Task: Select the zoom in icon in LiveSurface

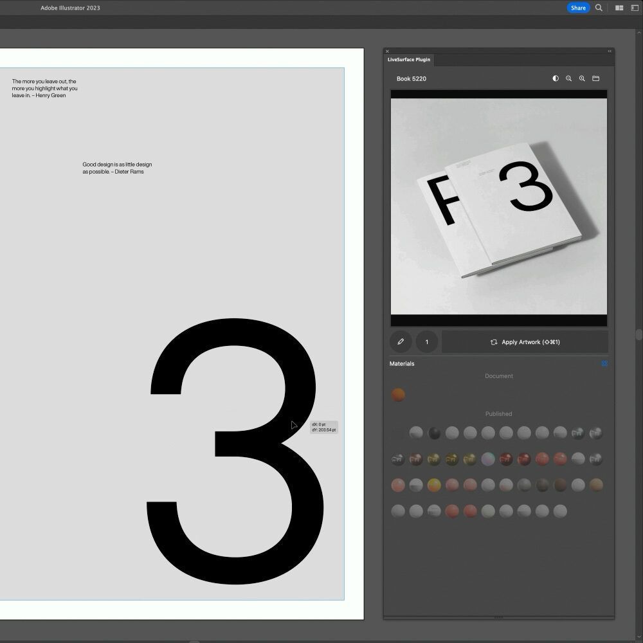Action: pos(583,78)
